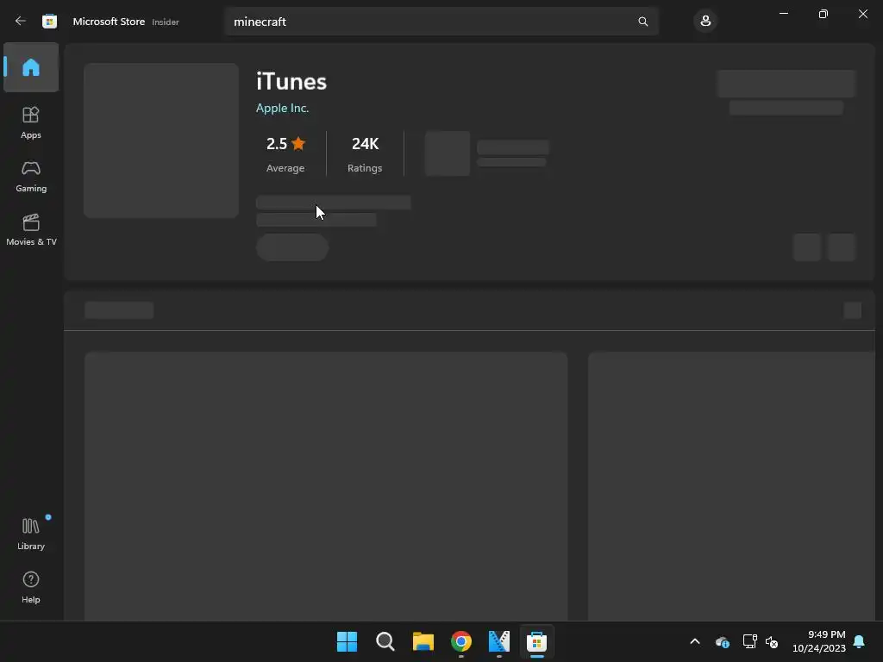
Task: Open the user account profile icon
Action: click(x=705, y=22)
